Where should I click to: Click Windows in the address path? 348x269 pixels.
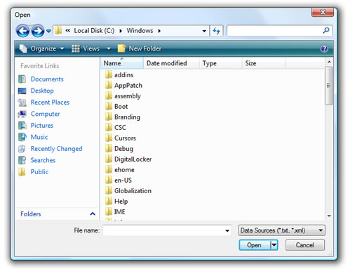[x=140, y=31]
